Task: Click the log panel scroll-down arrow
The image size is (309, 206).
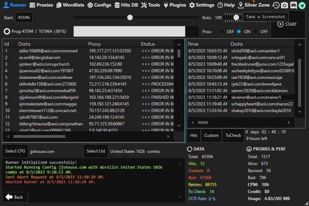Action: click(x=180, y=197)
